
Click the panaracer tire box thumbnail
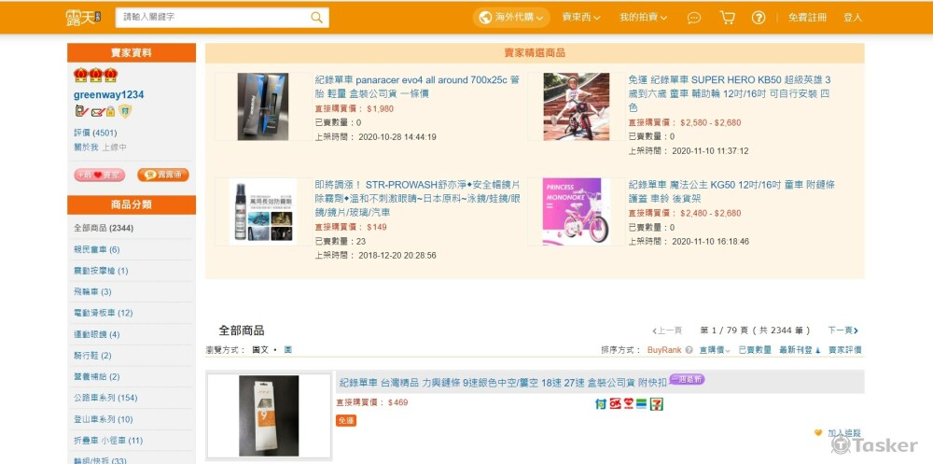[262, 106]
